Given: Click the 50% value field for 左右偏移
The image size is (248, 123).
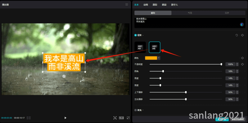Looking at the screenshot, I should click(x=230, y=99).
